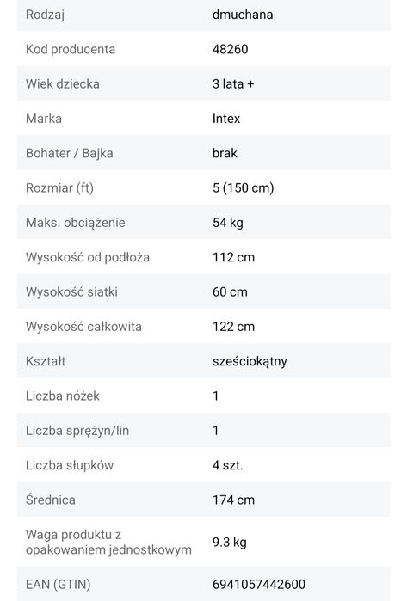Click the dmuchana type value
The image size is (401, 601).
(243, 15)
